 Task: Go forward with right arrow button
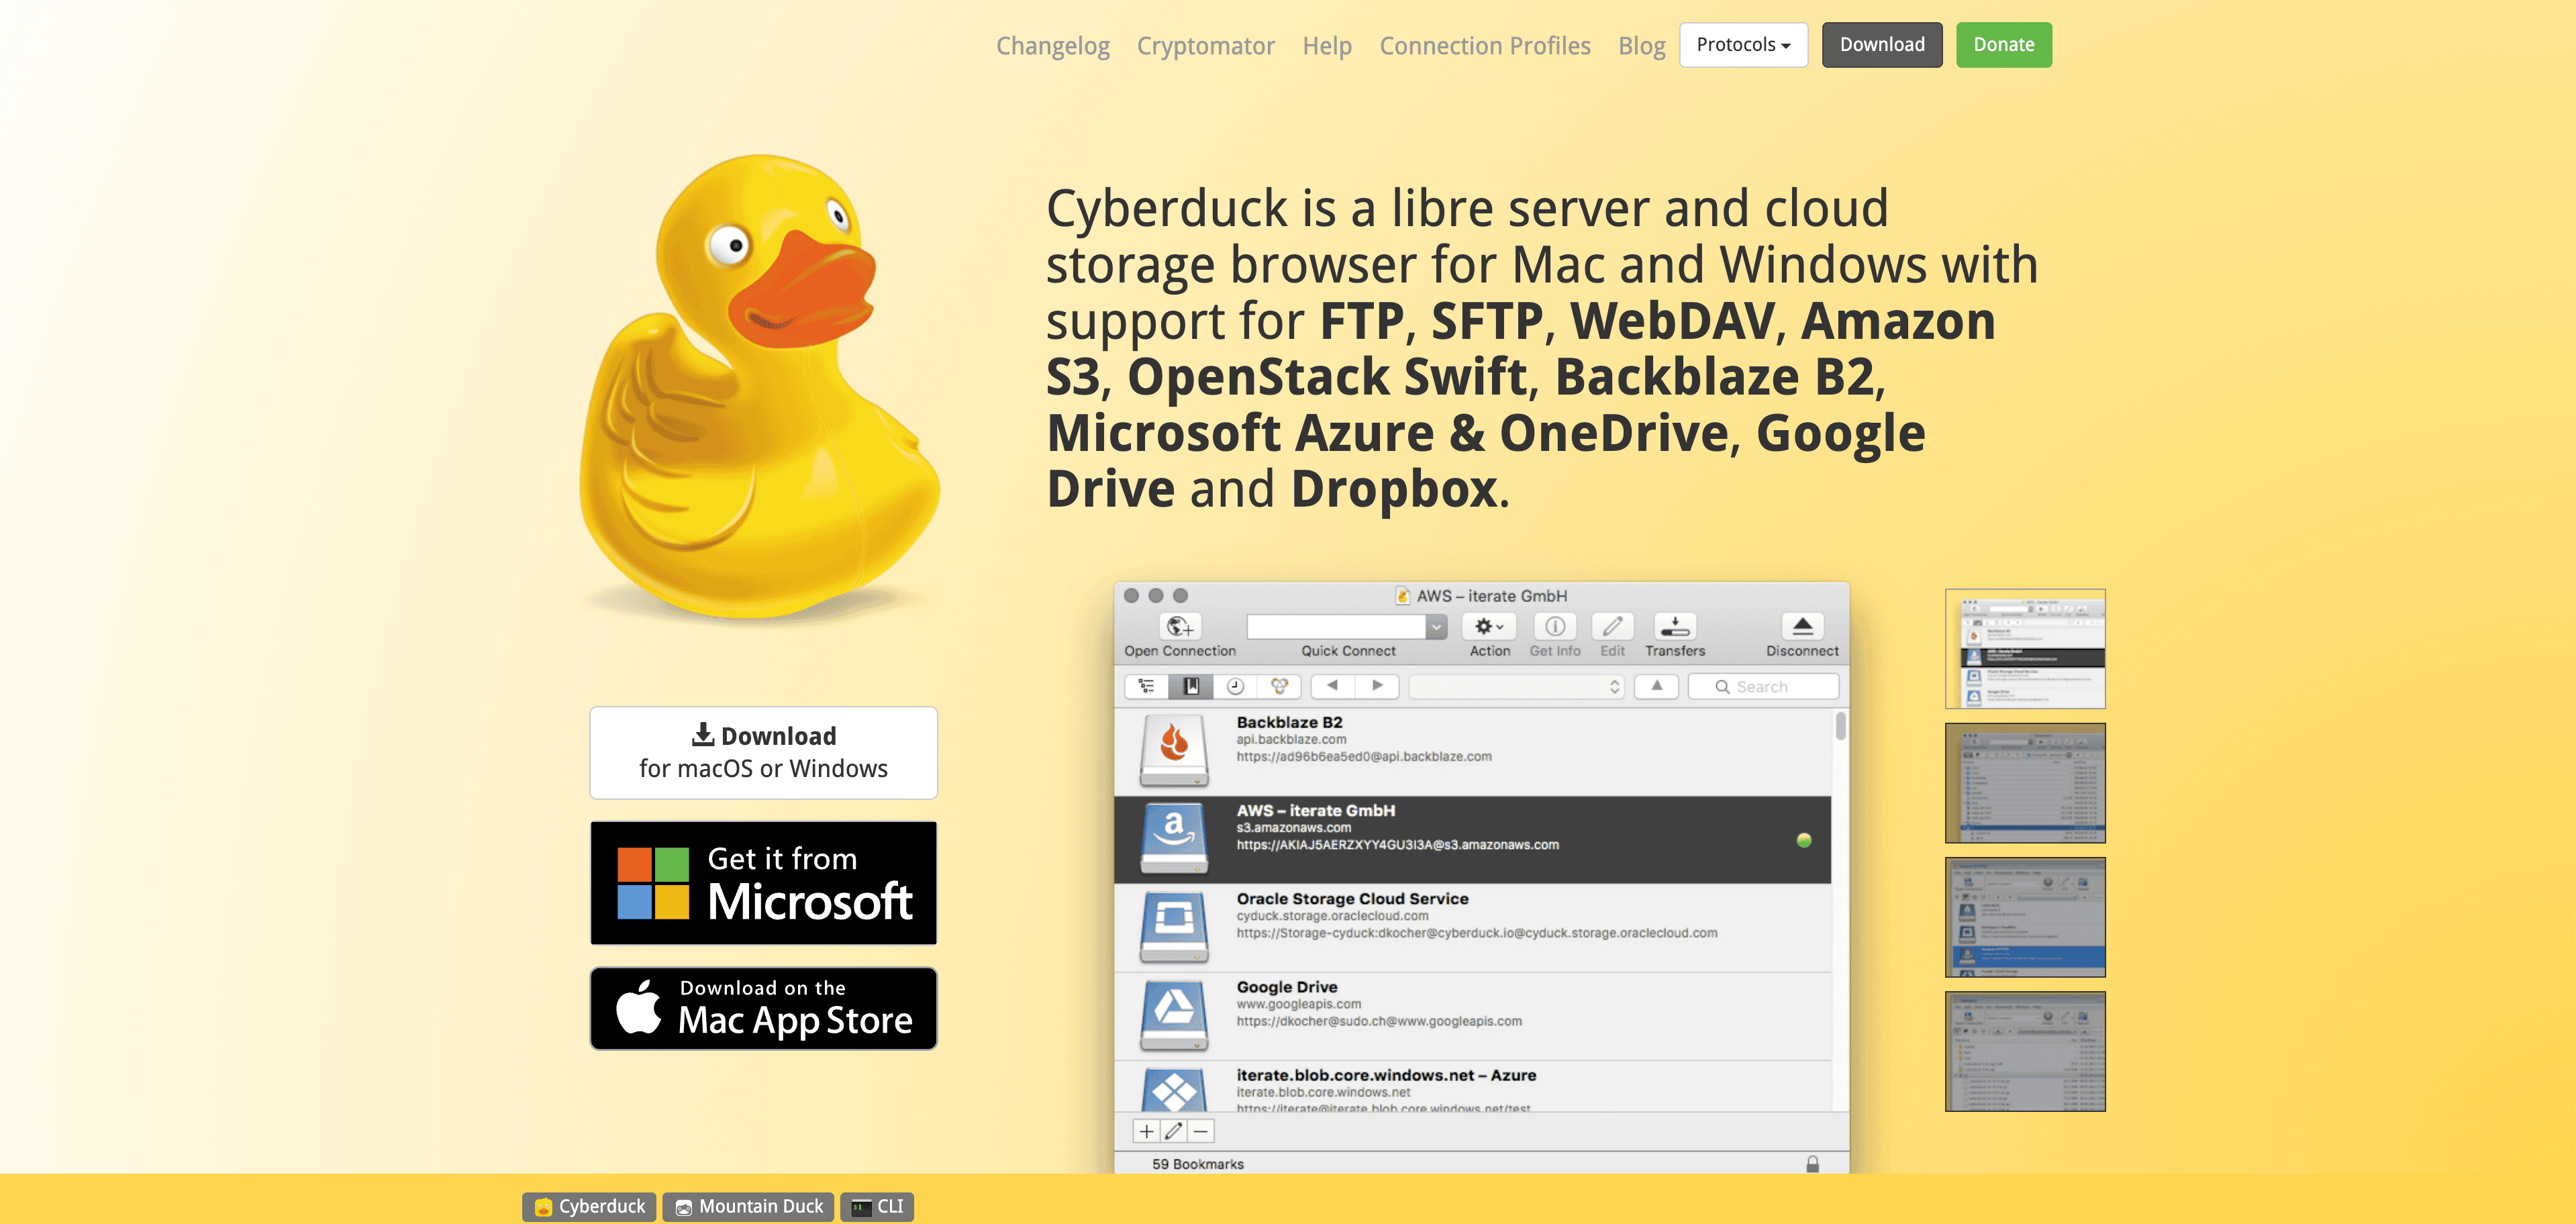pos(1377,686)
